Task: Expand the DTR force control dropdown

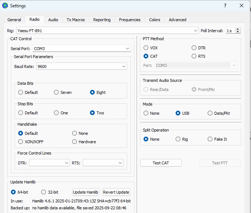Action: coord(66,163)
